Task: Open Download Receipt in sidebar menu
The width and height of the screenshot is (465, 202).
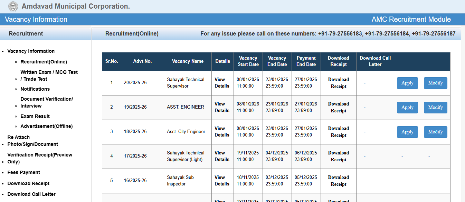Action: point(28,183)
